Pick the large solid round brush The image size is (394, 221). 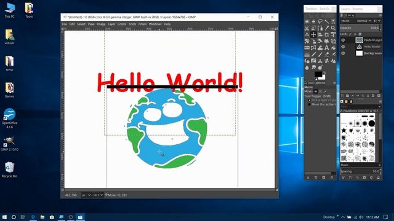point(372,123)
